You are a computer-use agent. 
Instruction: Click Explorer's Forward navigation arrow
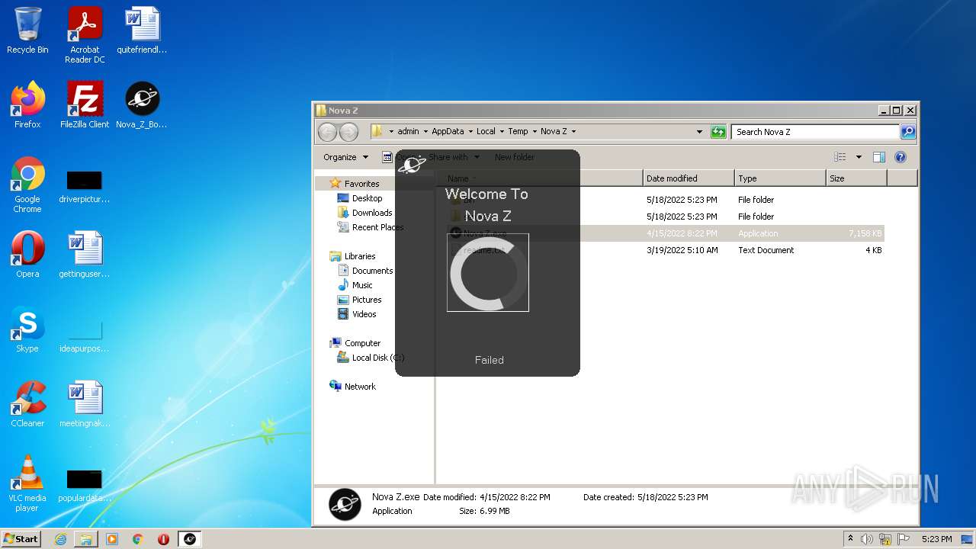pyautogui.click(x=348, y=132)
